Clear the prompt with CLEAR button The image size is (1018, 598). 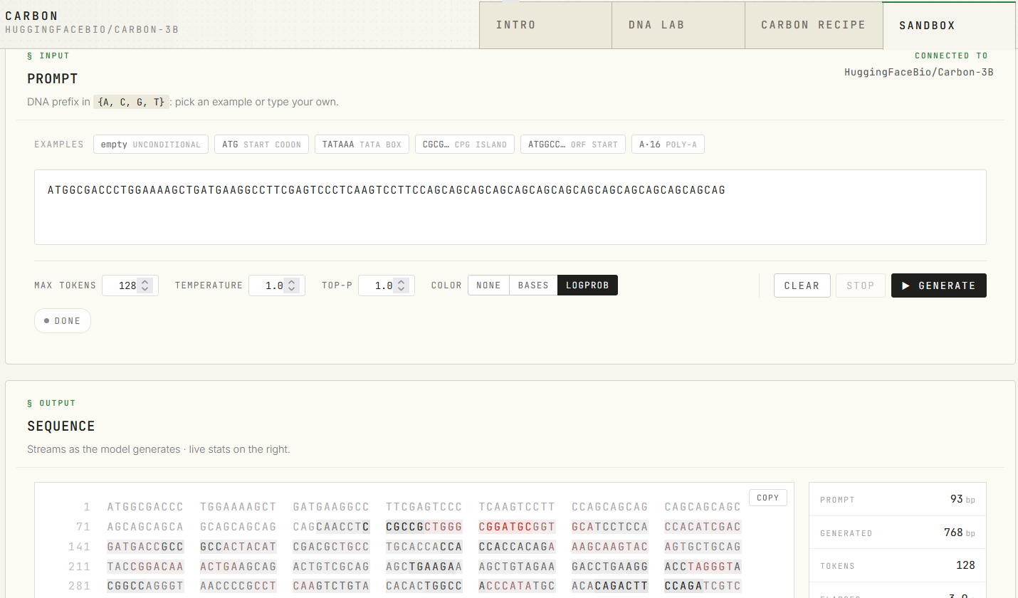[802, 285]
